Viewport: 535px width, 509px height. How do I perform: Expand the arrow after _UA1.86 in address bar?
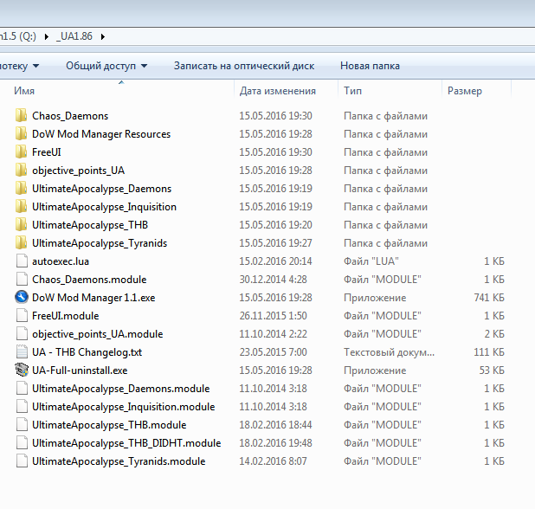[103, 36]
